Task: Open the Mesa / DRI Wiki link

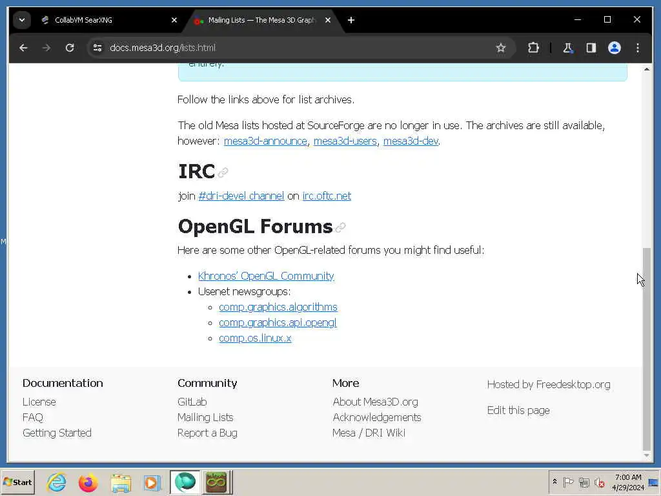Action: [x=369, y=433]
